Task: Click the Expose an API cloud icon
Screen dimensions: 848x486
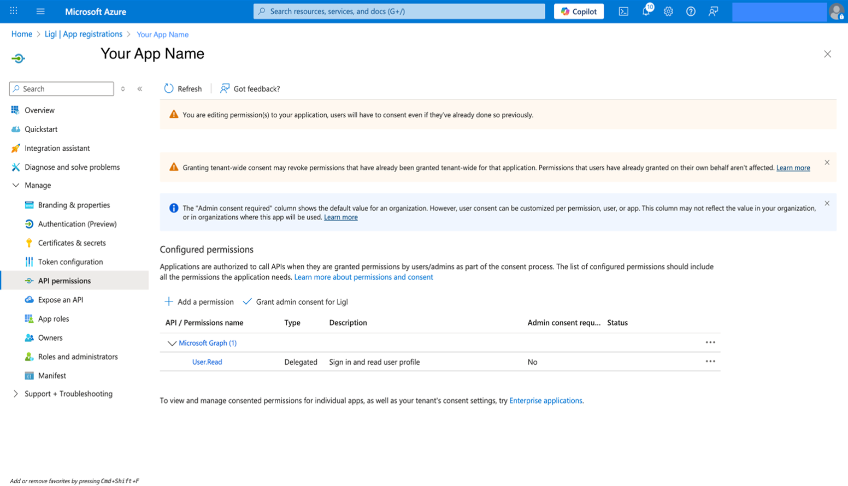Action: (29, 300)
